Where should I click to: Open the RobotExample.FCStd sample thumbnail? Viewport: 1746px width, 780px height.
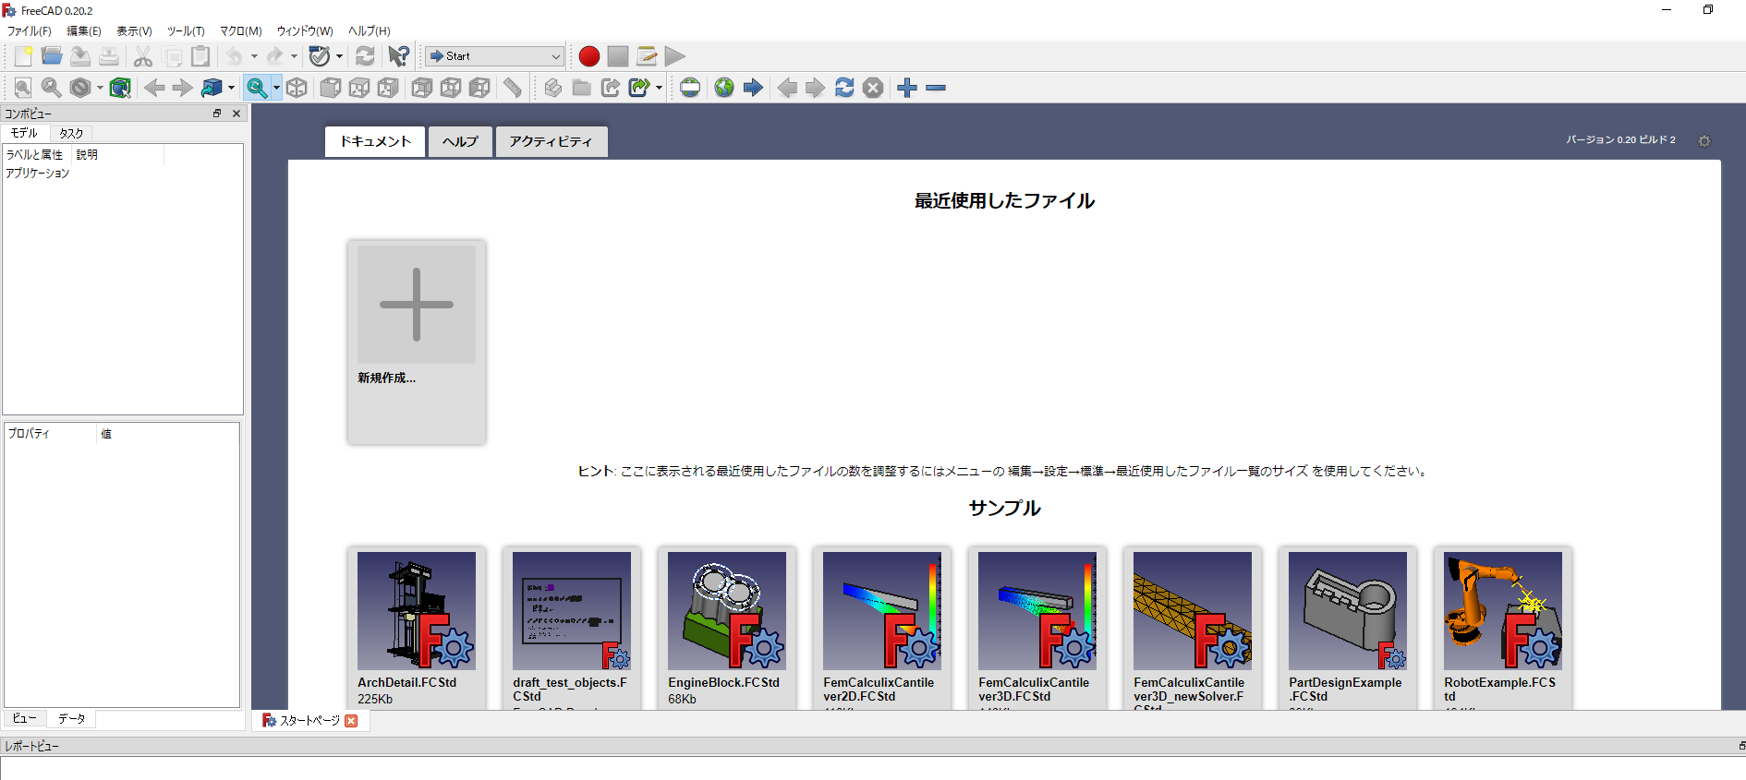(x=1503, y=611)
